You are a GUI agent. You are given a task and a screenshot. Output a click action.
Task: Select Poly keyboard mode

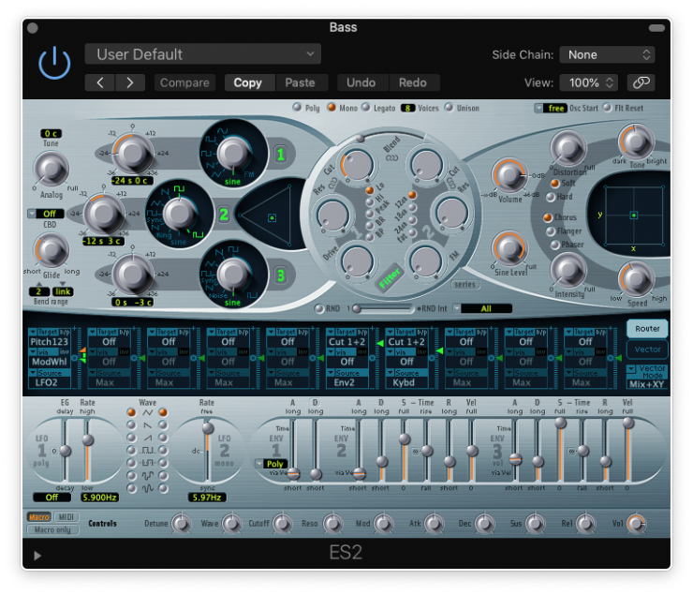coord(298,108)
